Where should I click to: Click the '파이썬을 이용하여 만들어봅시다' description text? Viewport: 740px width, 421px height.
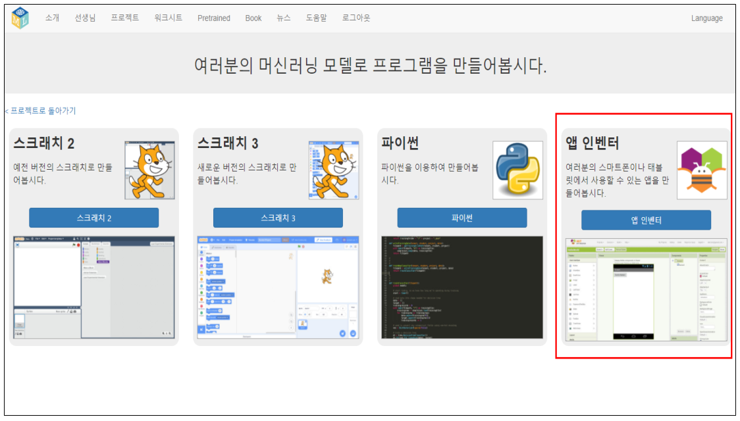pos(430,174)
